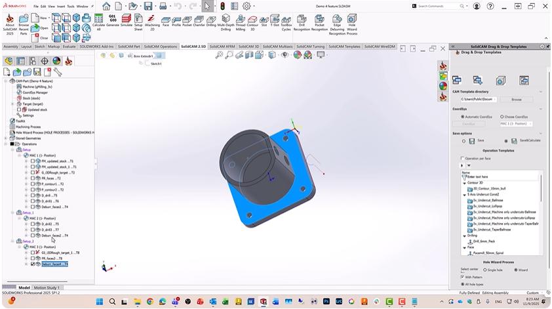This screenshot has height=309, width=552.
Task: Save the document with floppy icon
Action: pyautogui.click(x=148, y=6)
